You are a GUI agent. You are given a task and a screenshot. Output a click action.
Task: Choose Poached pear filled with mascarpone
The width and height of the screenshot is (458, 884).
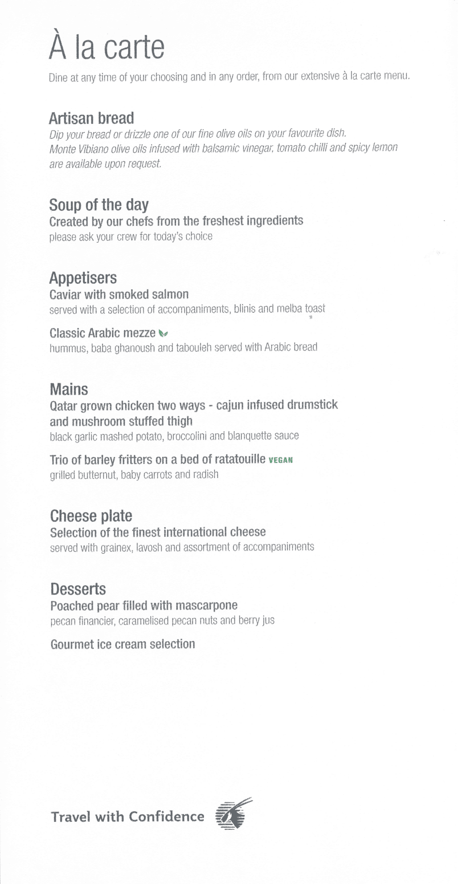tap(144, 606)
